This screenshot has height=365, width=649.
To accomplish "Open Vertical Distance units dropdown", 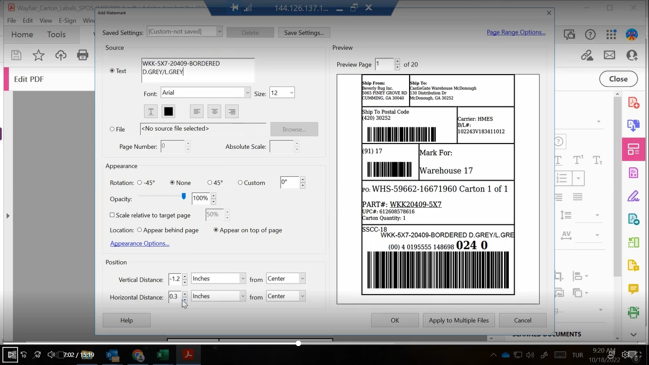I will [x=219, y=279].
